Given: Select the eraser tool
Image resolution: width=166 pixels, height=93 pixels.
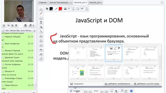Looking at the screenshot, I should [41, 59].
